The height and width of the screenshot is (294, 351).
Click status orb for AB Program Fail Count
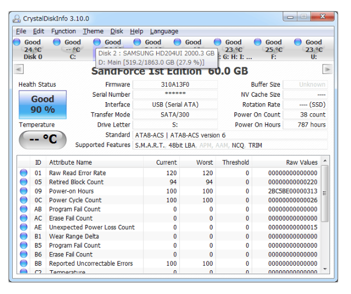[24, 209]
